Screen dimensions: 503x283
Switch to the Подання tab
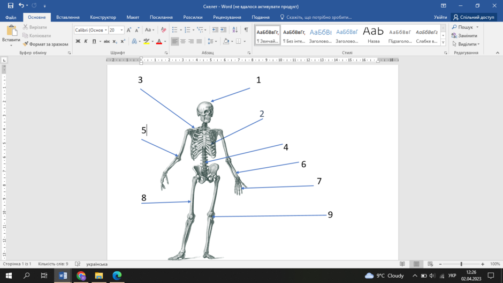coord(261,17)
